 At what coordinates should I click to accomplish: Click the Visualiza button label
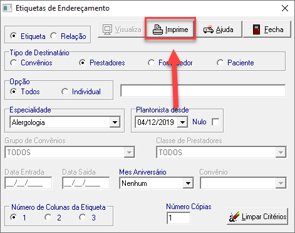point(128,30)
